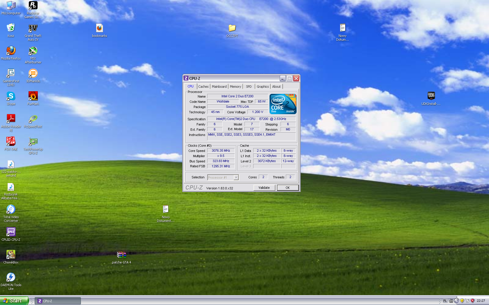This screenshot has height=305, width=489.
Task: Click the CPU-Z taskbar button
Action: pyautogui.click(x=58, y=301)
